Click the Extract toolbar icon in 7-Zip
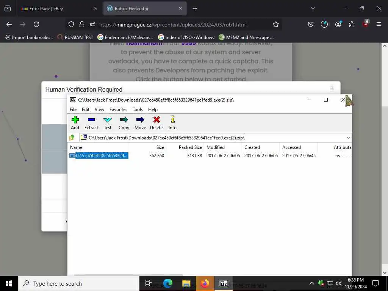This screenshot has width=388, height=291. pos(91,123)
